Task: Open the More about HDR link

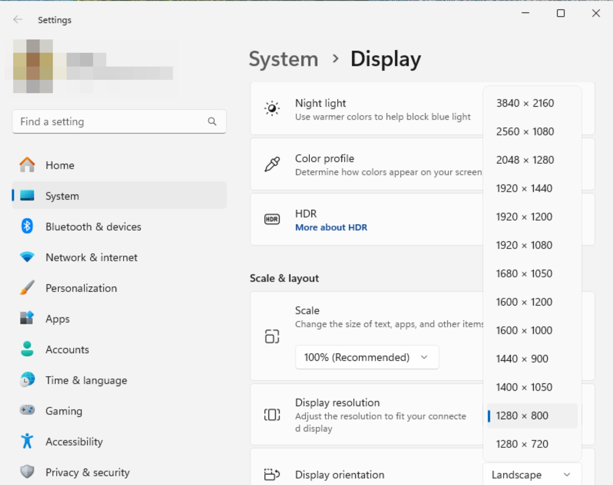Action: 331,227
